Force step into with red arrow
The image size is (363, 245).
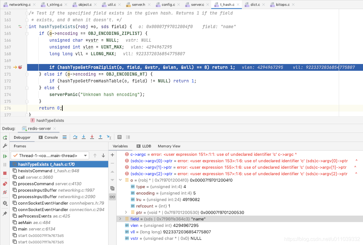pyautogui.click(x=92, y=137)
